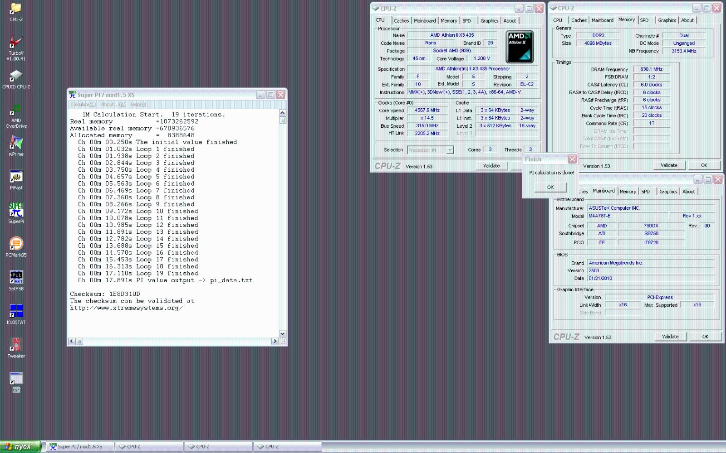Expand Processor #1 selection dropdown
726x453 pixels.
pos(450,150)
